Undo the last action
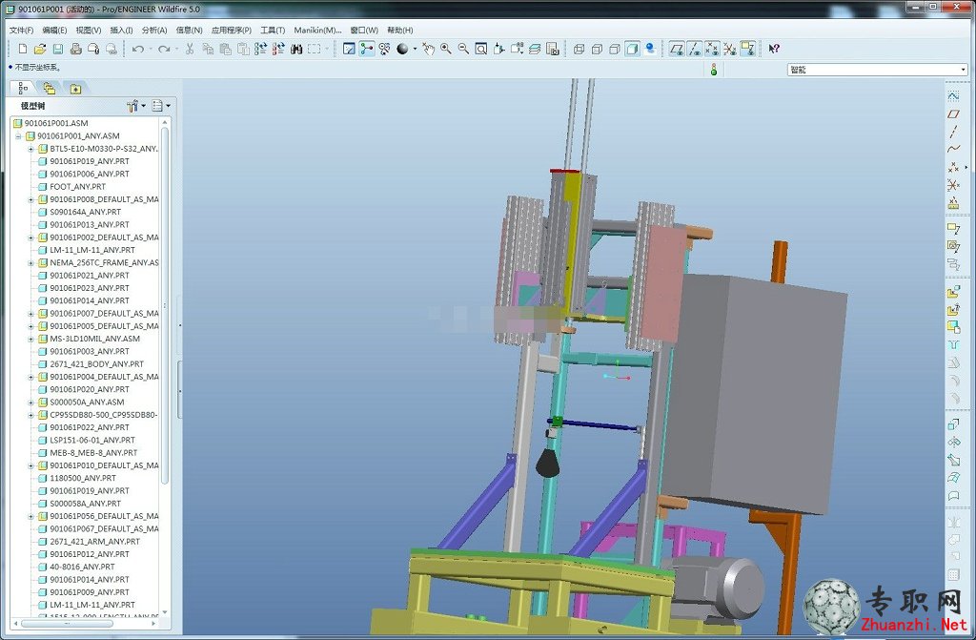 138,49
